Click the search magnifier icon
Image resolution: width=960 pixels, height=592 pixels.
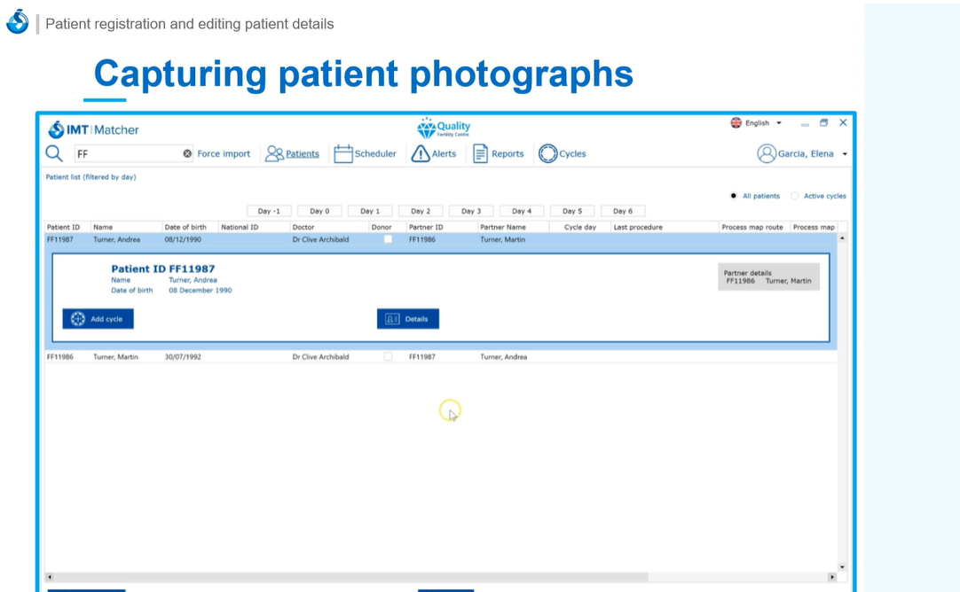point(54,153)
